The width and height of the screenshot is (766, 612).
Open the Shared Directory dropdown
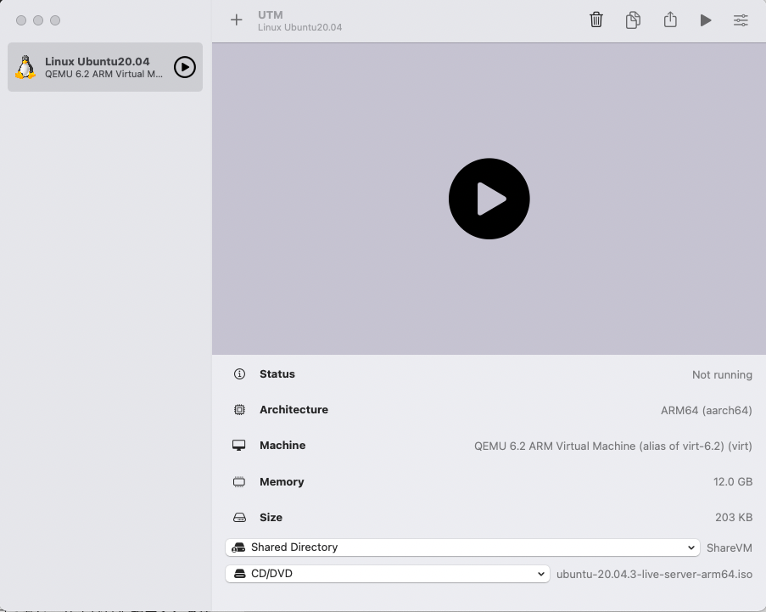pyautogui.click(x=462, y=547)
